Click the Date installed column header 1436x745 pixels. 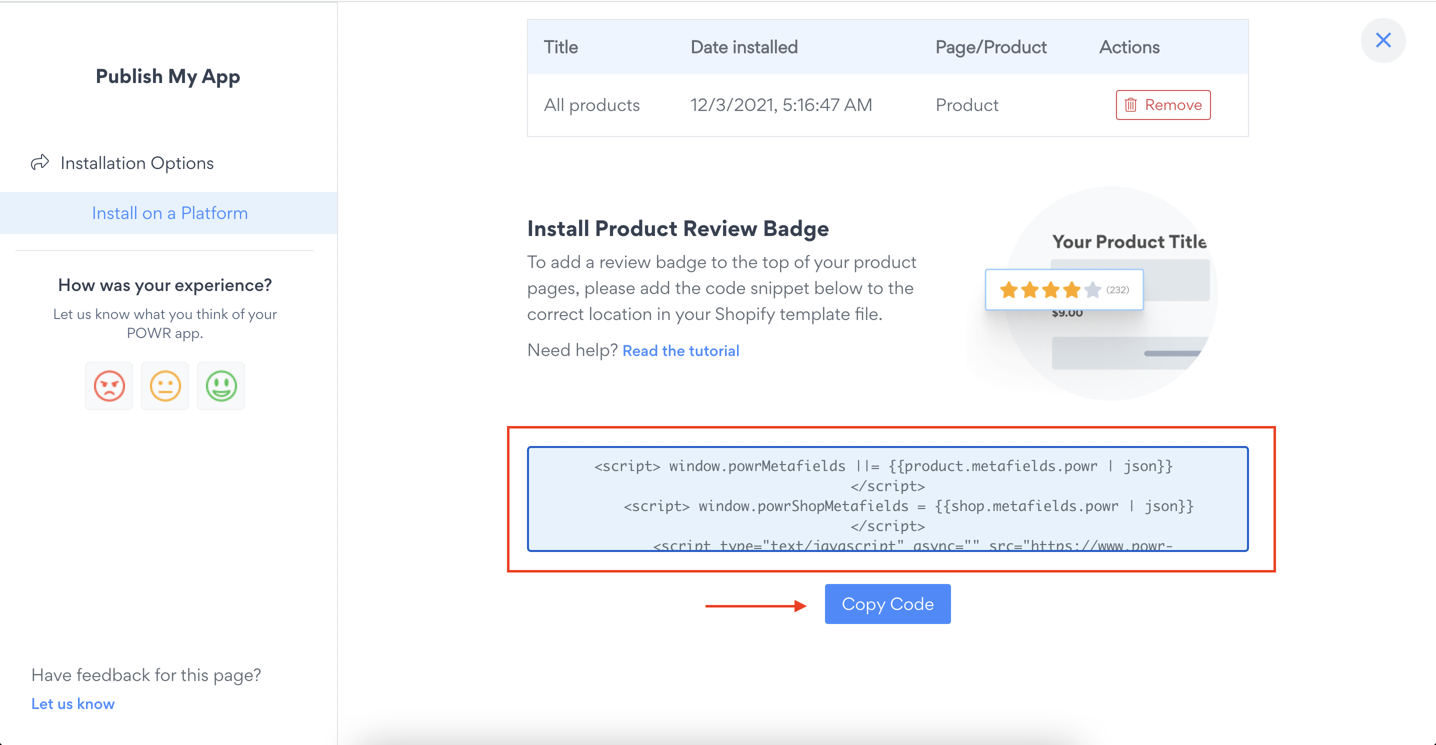[x=744, y=47]
